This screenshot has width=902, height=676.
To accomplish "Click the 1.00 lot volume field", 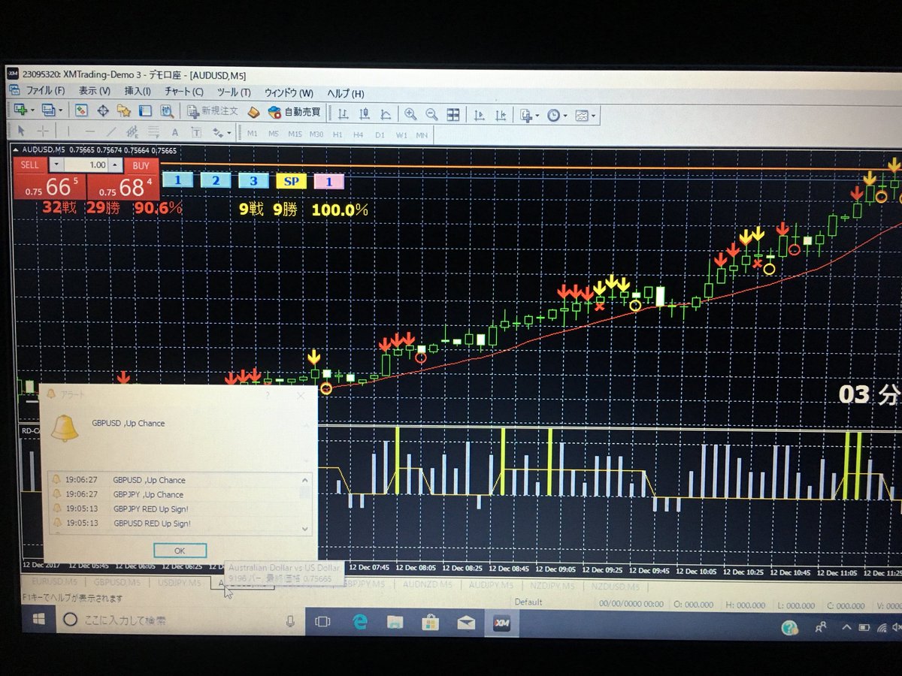I will click(x=86, y=165).
